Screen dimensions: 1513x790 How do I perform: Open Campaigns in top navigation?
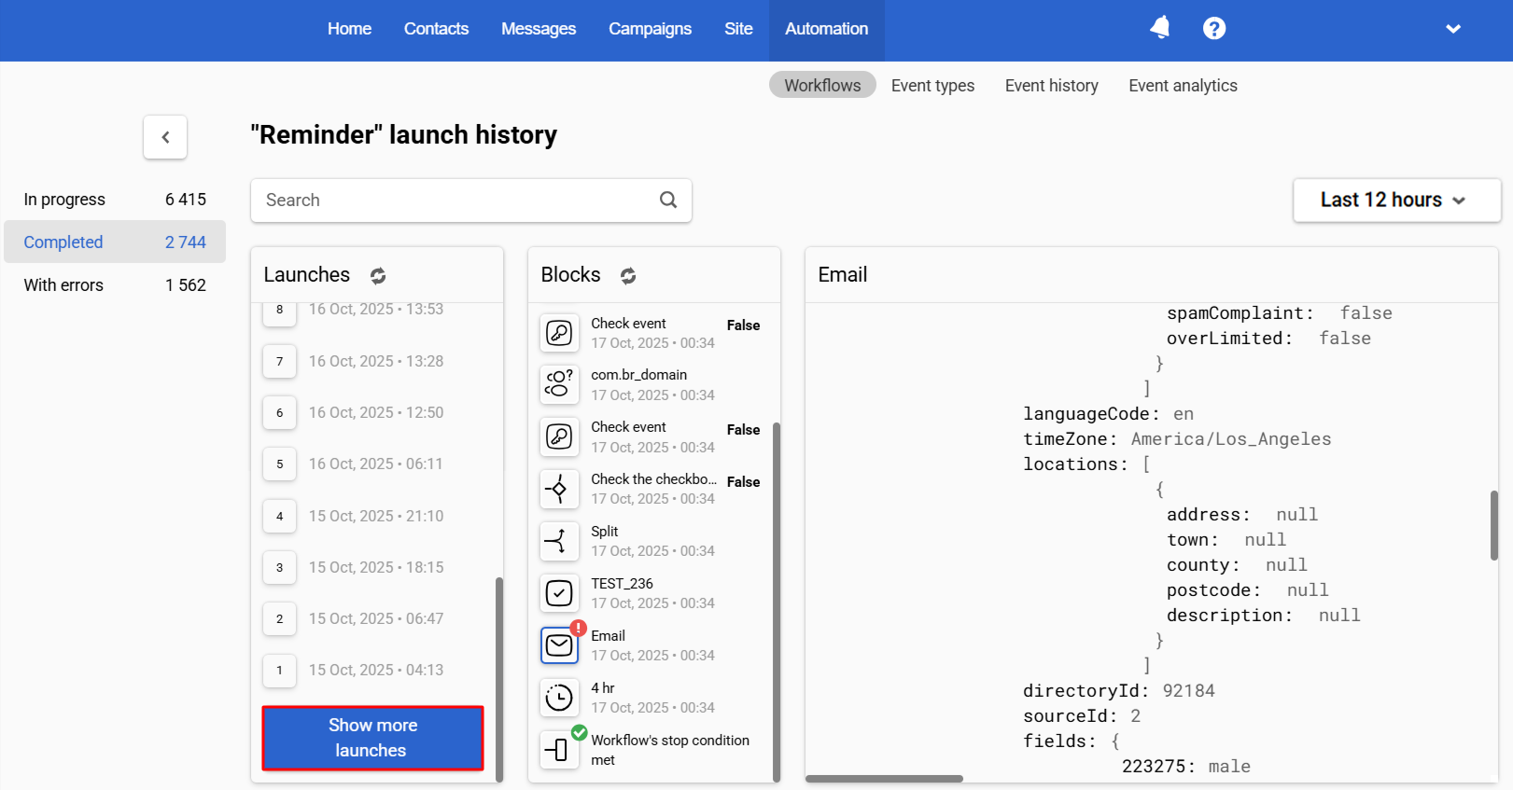click(x=650, y=29)
